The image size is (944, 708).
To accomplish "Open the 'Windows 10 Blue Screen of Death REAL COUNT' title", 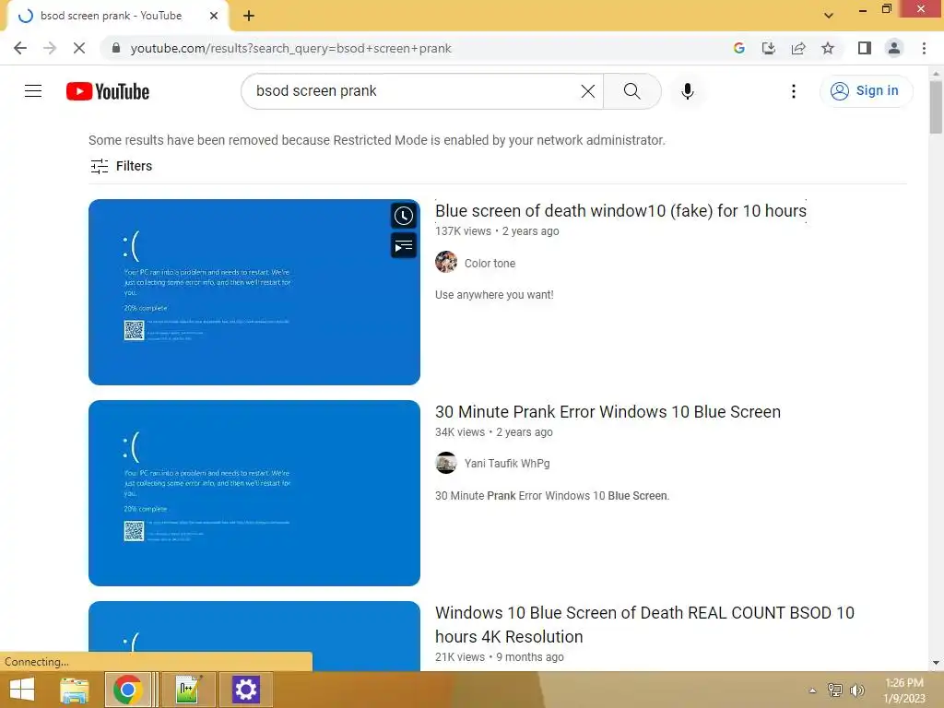I will [x=644, y=624].
